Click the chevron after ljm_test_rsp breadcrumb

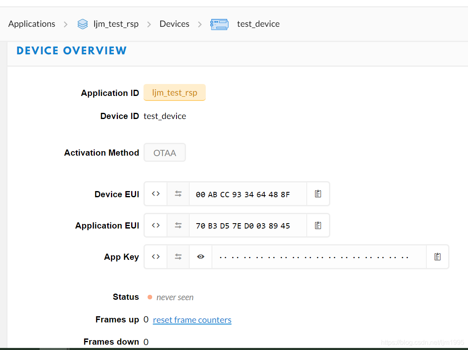(149, 24)
